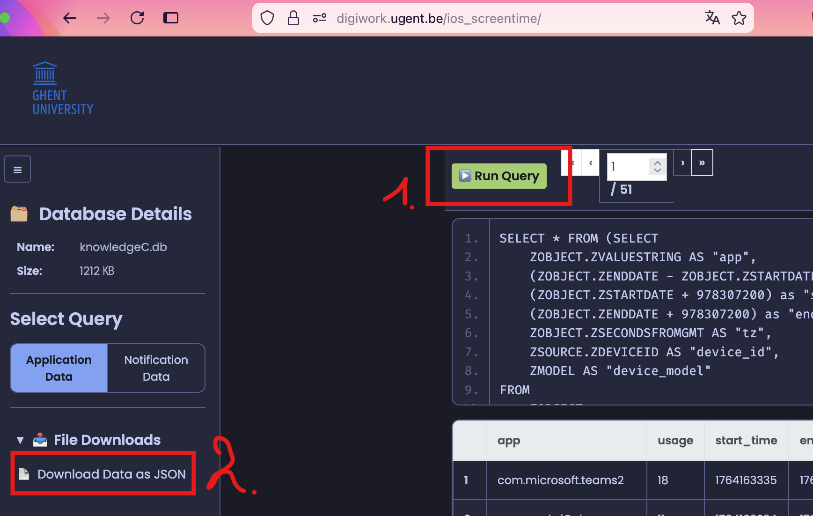Image resolution: width=813 pixels, height=516 pixels.
Task: Select the Application Data query tab
Action: [59, 368]
